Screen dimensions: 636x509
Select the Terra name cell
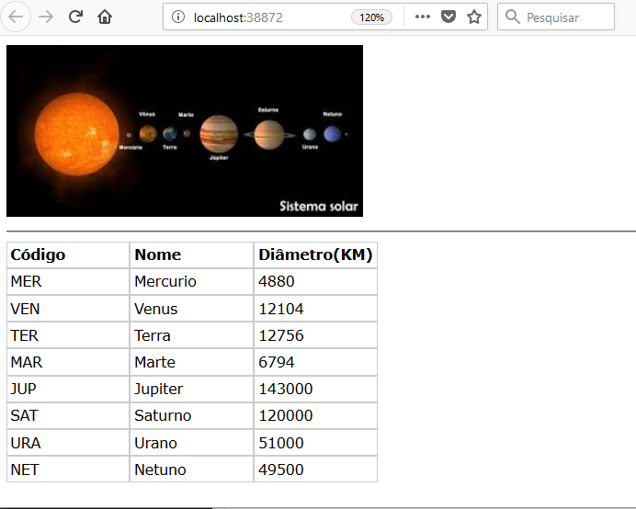coord(191,335)
